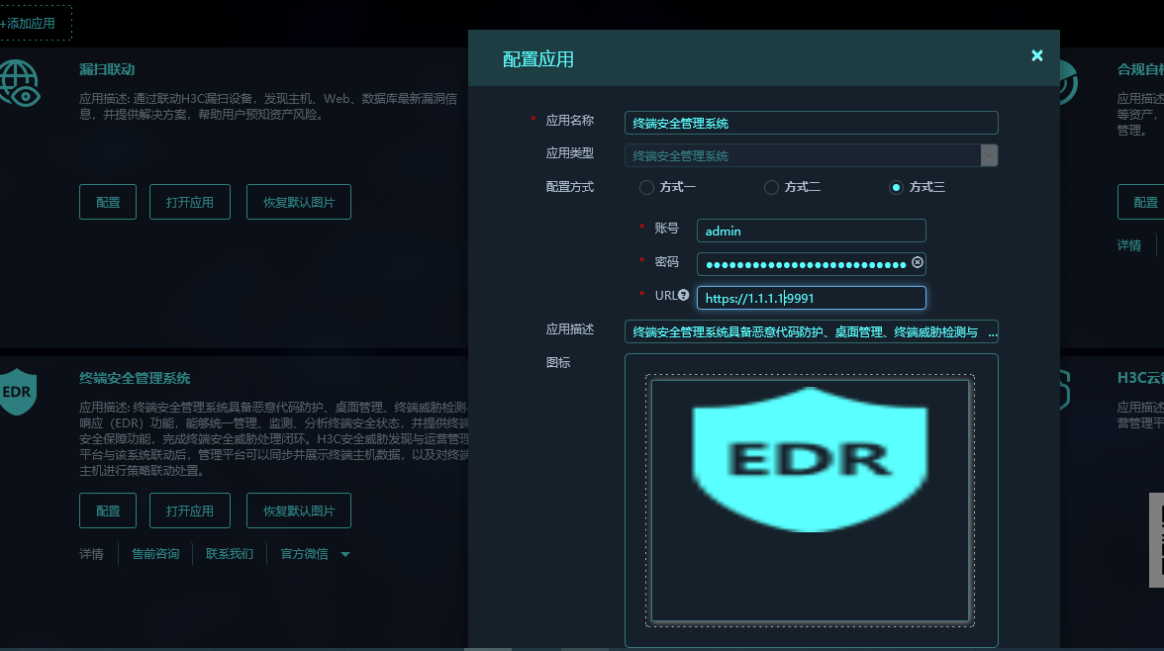Clear the password field with the x icon
This screenshot has width=1164, height=651.
918,263
